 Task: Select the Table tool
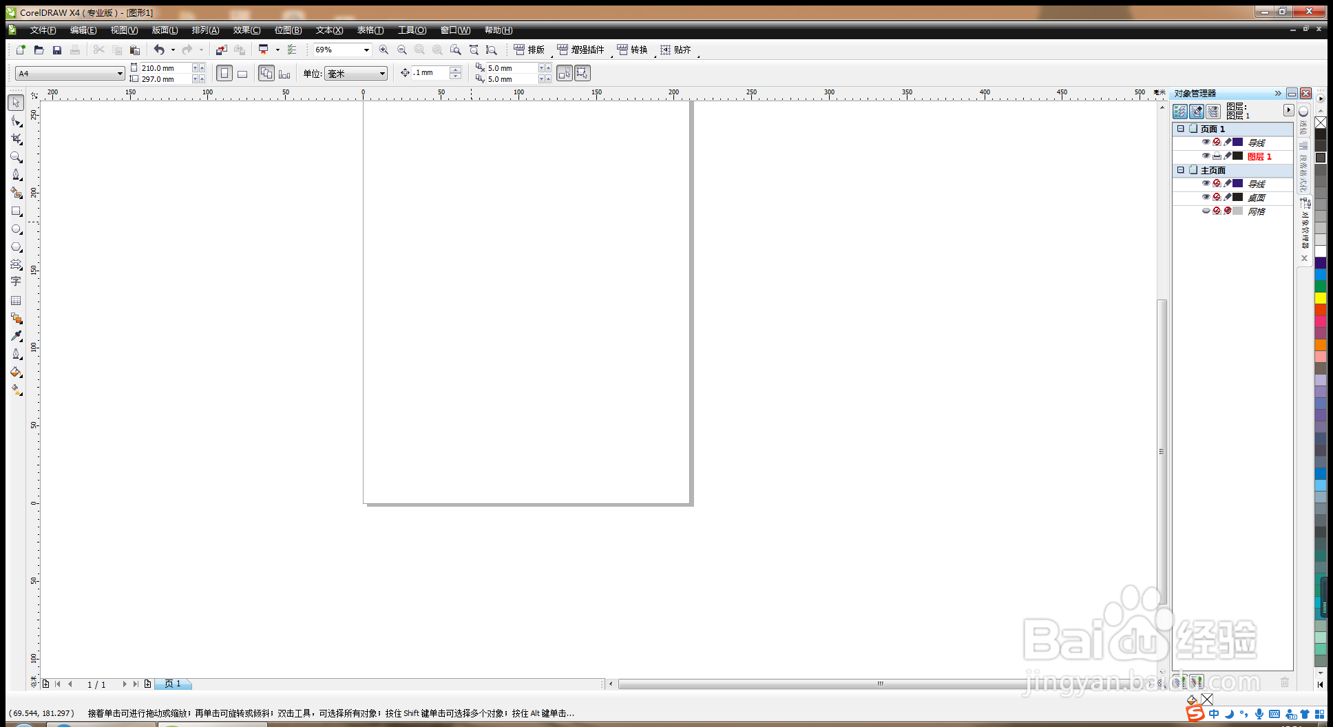(x=16, y=300)
